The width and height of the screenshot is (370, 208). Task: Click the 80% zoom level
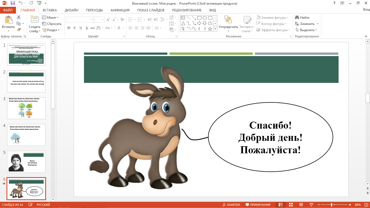tap(358, 205)
